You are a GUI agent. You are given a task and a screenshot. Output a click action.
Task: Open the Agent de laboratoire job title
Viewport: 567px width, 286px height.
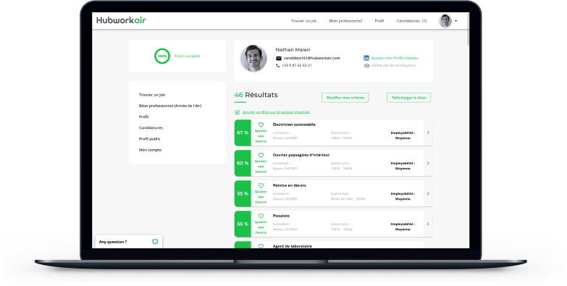292,246
